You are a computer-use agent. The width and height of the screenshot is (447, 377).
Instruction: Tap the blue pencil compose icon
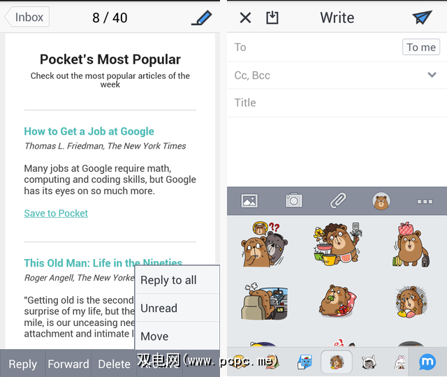[202, 17]
